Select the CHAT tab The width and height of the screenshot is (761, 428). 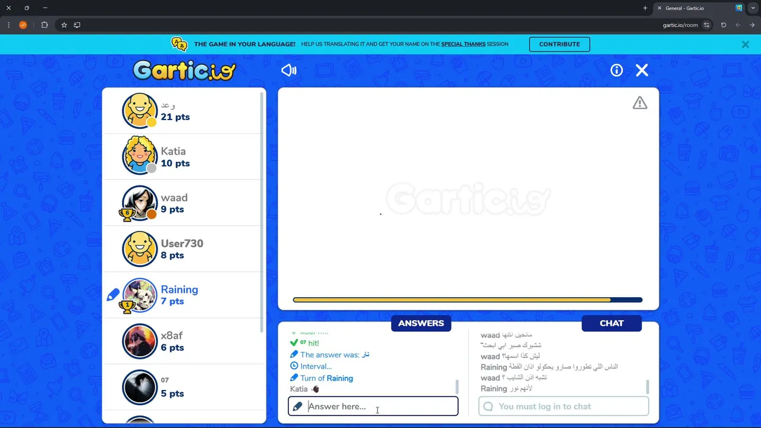tap(612, 323)
